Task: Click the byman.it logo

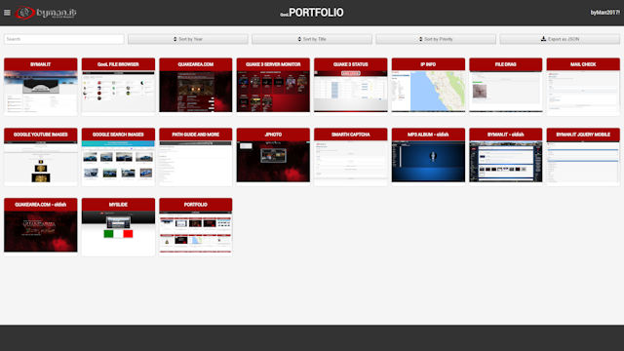Action: 46,13
